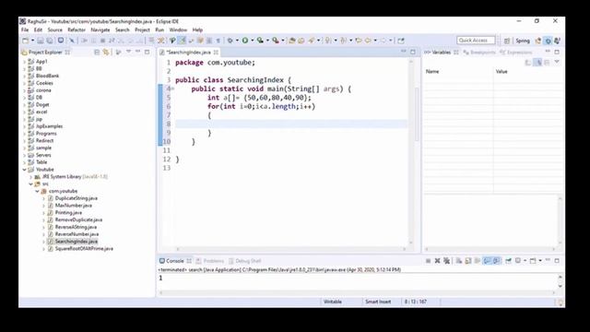590x332 pixels.
Task: Click Writable in status bar
Action: click(x=333, y=302)
